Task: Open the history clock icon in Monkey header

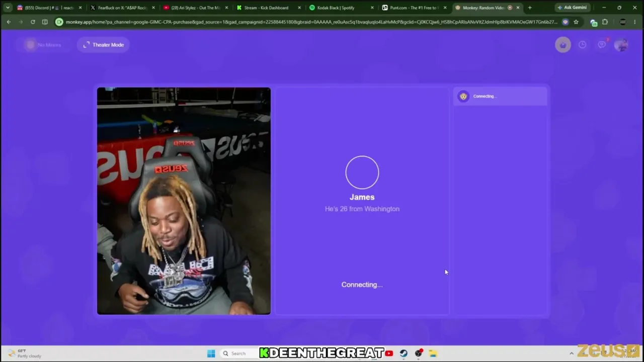Action: (582, 45)
